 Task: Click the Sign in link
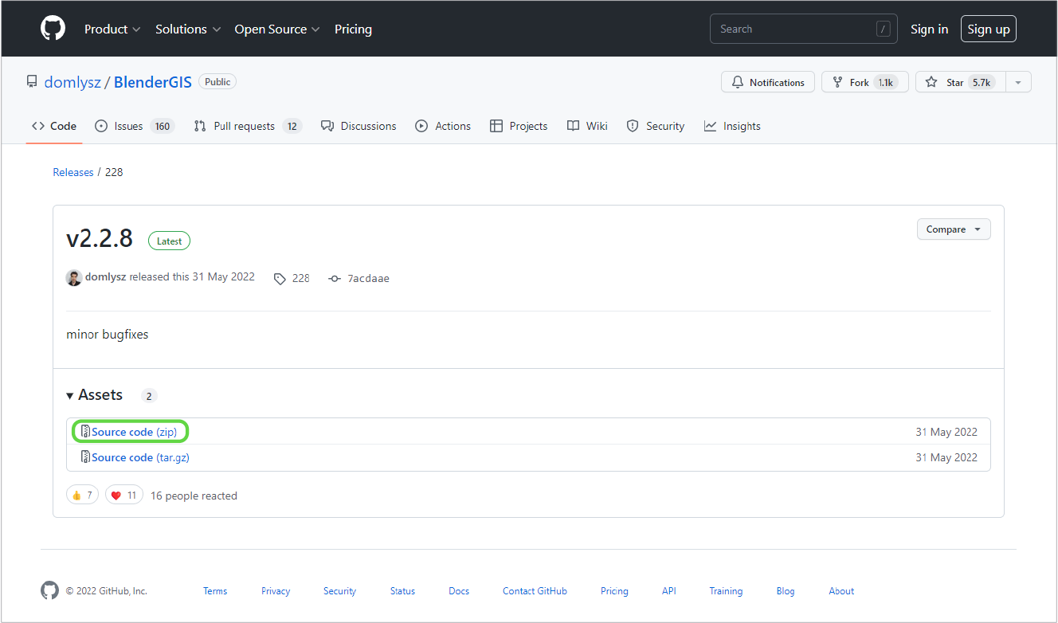pos(929,29)
